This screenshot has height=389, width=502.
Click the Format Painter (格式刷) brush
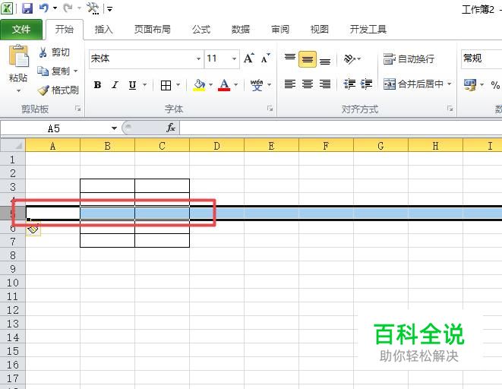[43, 90]
